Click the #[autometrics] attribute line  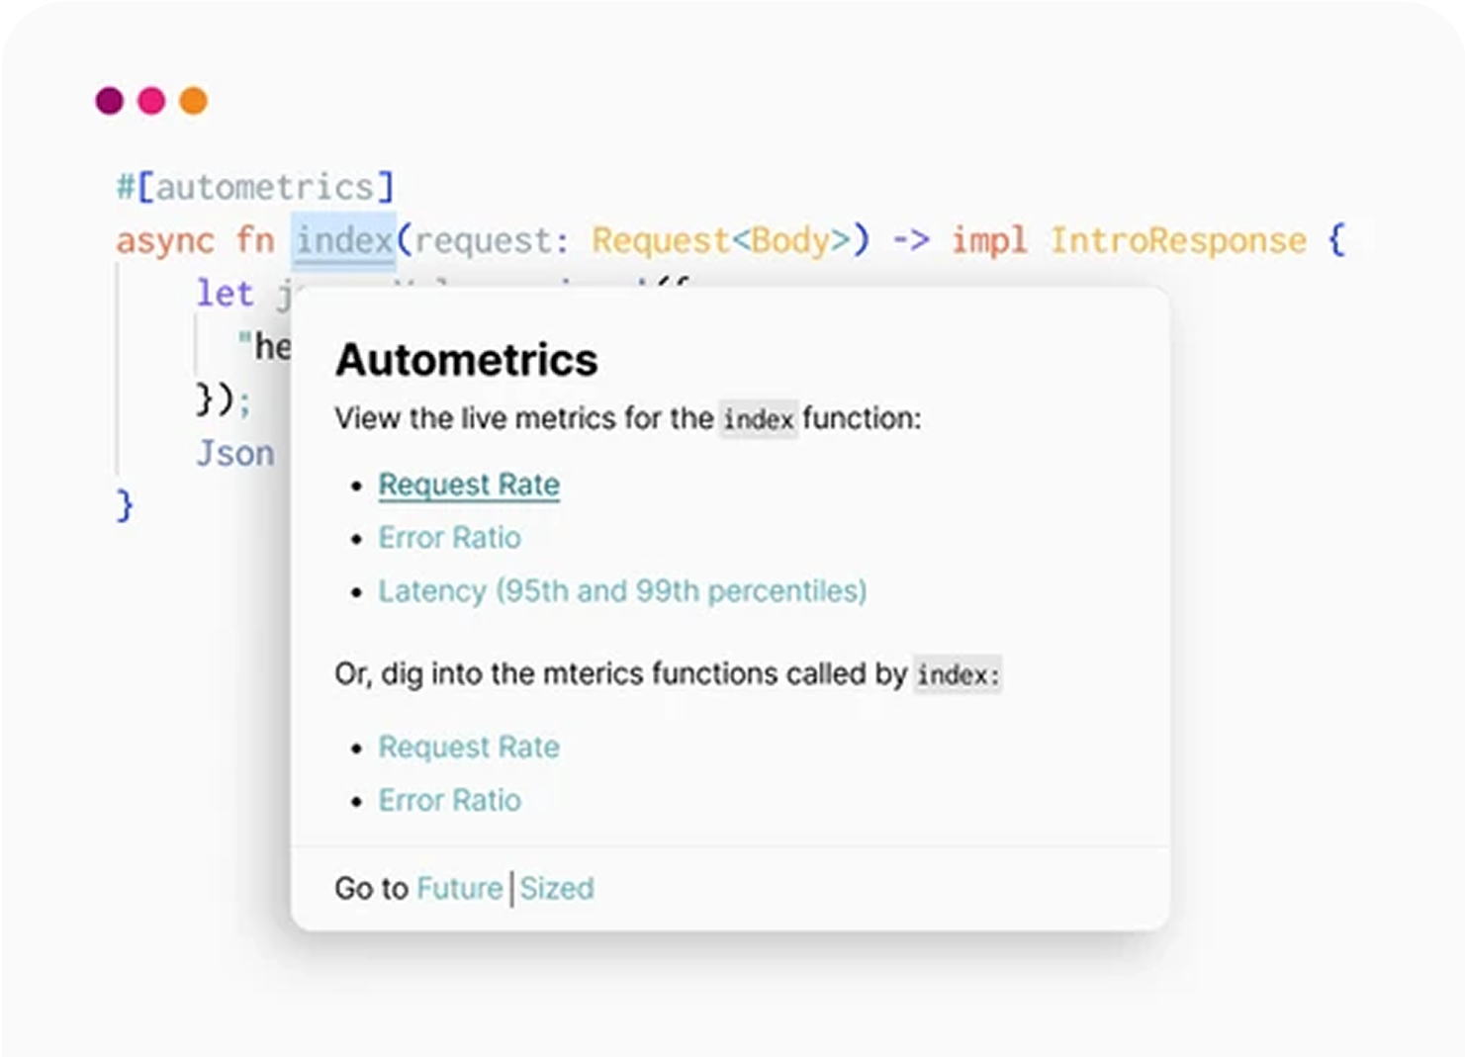(255, 187)
